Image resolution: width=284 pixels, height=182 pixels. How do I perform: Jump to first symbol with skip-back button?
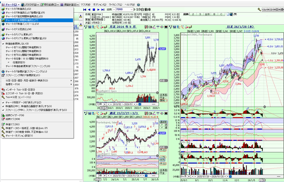[x=85, y=9]
